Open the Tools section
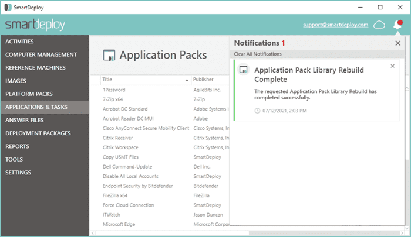Screen dimensions: 411x237 [45, 159]
